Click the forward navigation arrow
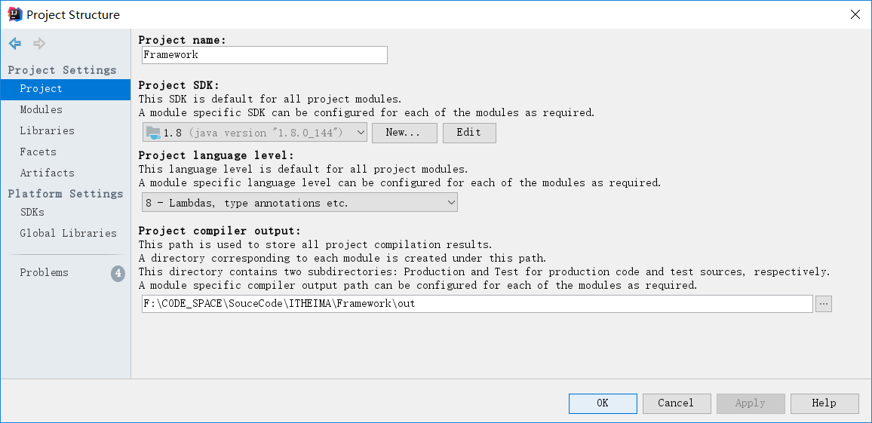Image resolution: width=872 pixels, height=423 pixels. pyautogui.click(x=39, y=44)
